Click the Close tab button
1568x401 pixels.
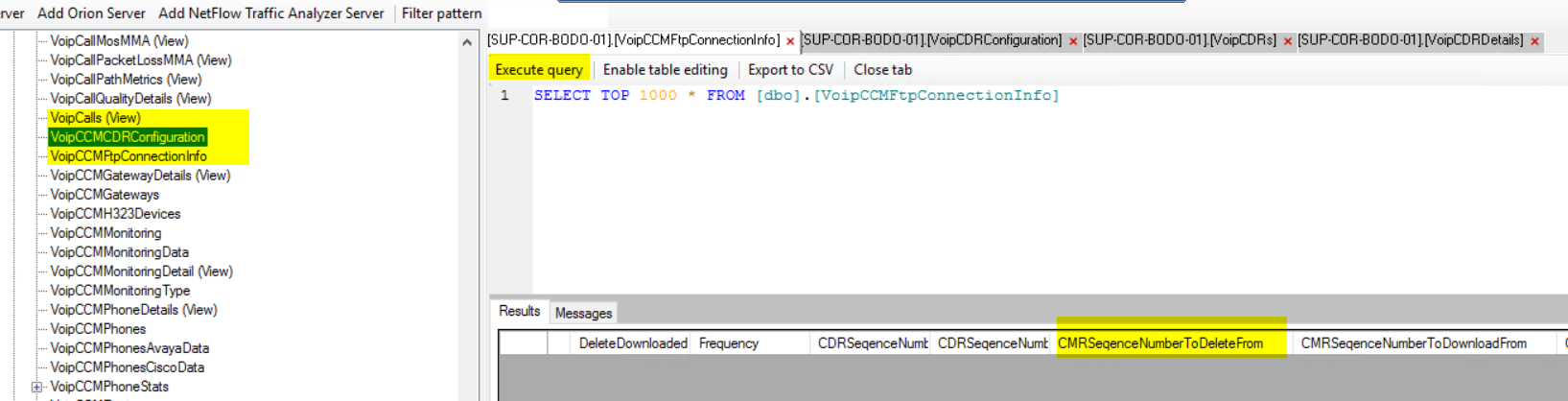(883, 69)
